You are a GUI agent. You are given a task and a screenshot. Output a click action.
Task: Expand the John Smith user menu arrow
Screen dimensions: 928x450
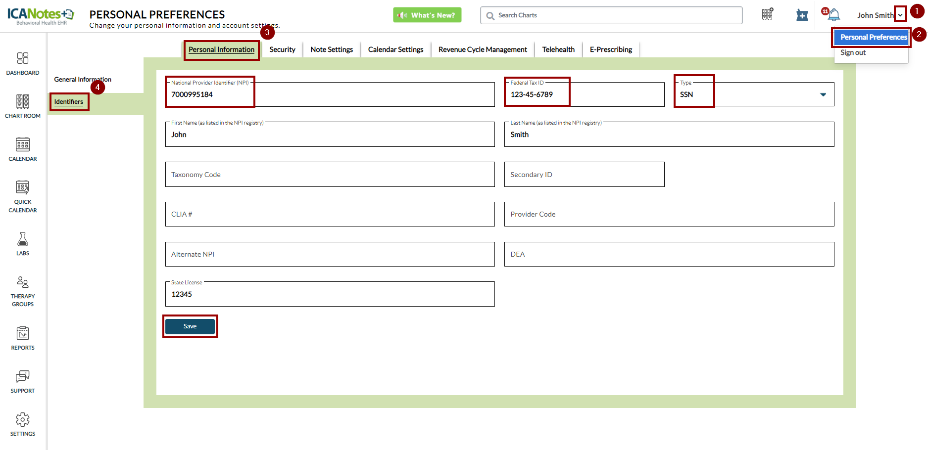point(900,15)
